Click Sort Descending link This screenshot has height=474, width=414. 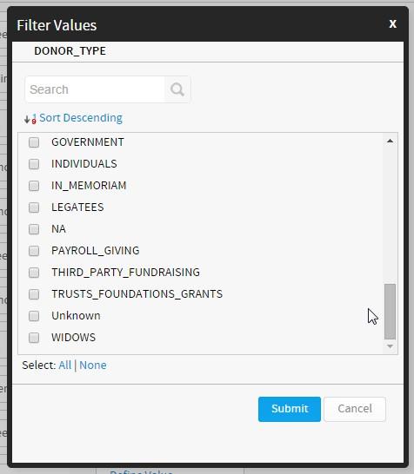click(81, 118)
